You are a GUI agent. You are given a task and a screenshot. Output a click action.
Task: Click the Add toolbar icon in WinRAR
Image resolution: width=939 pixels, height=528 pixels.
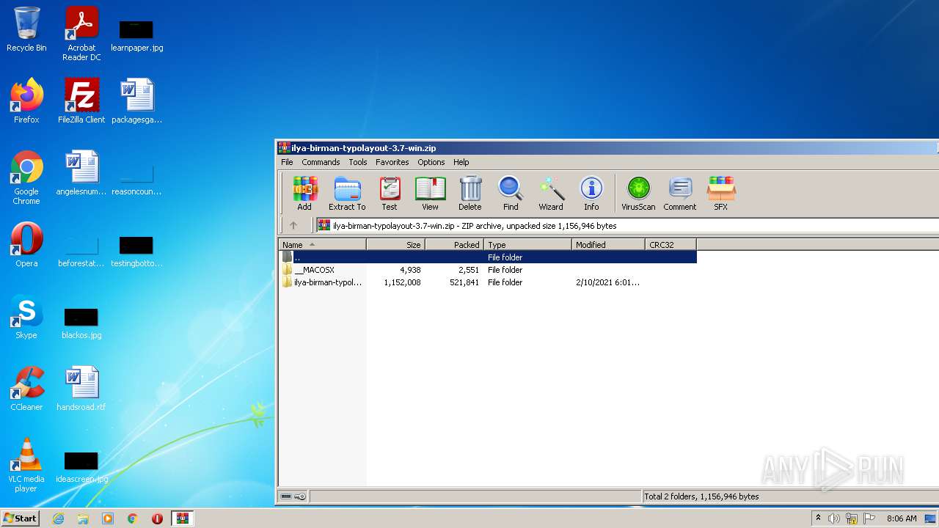pyautogui.click(x=304, y=194)
